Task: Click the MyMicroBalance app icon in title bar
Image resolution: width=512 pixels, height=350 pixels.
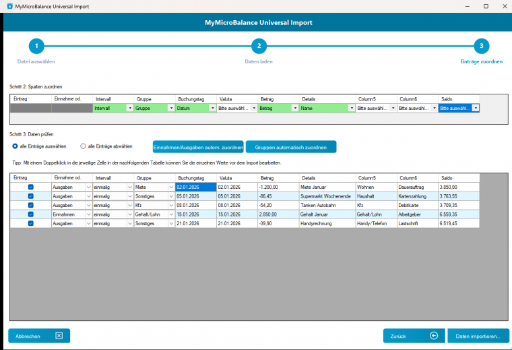Action: 9,6
